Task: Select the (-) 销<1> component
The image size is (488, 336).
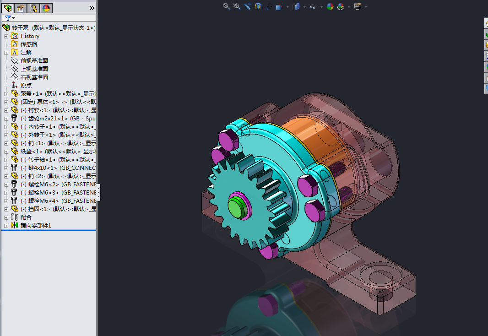Action: (58, 143)
